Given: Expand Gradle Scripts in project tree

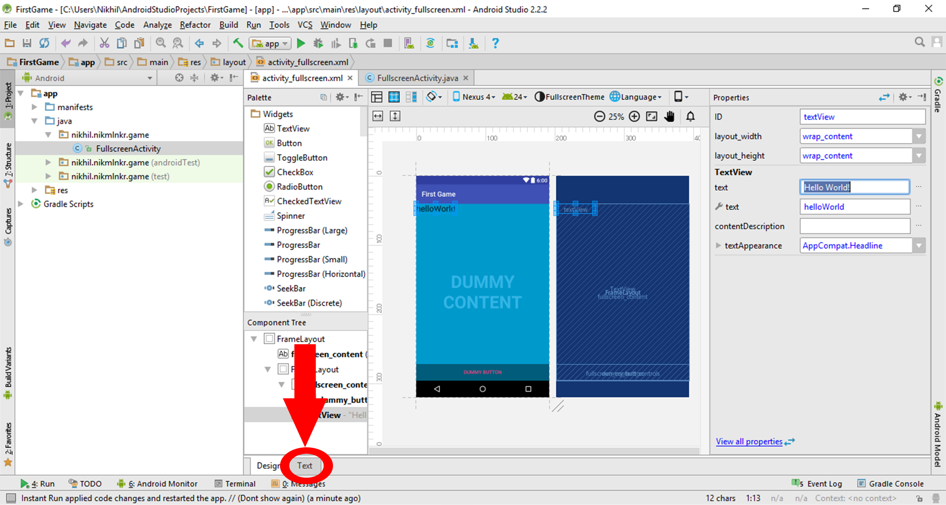Looking at the screenshot, I should [21, 204].
